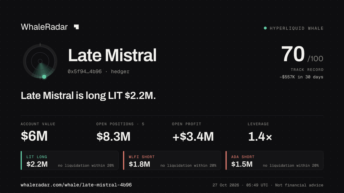
Task: Click the TRACK RECORD label
Action: pyautogui.click(x=307, y=70)
